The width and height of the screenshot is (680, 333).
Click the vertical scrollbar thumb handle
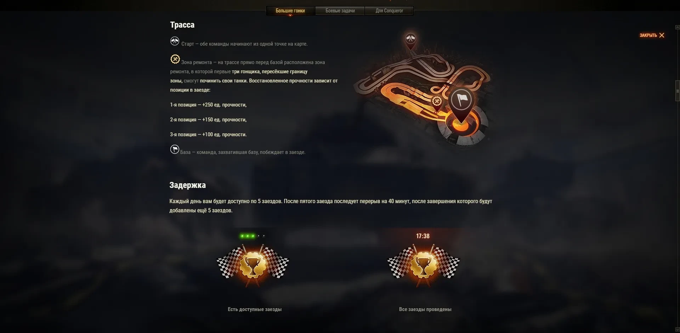click(678, 91)
